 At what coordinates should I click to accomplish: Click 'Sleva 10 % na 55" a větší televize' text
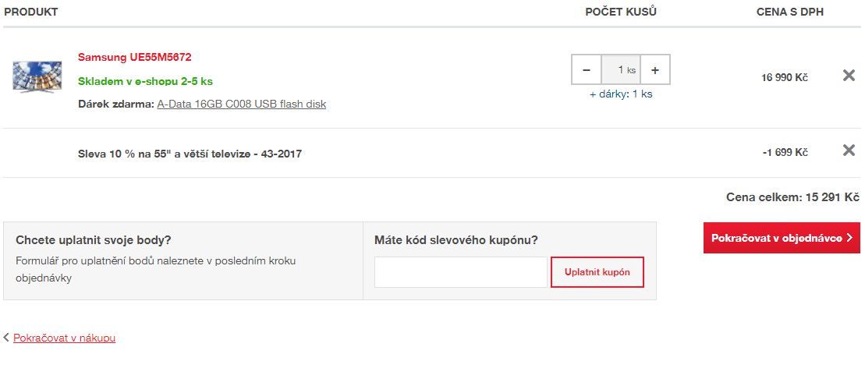[x=190, y=154]
